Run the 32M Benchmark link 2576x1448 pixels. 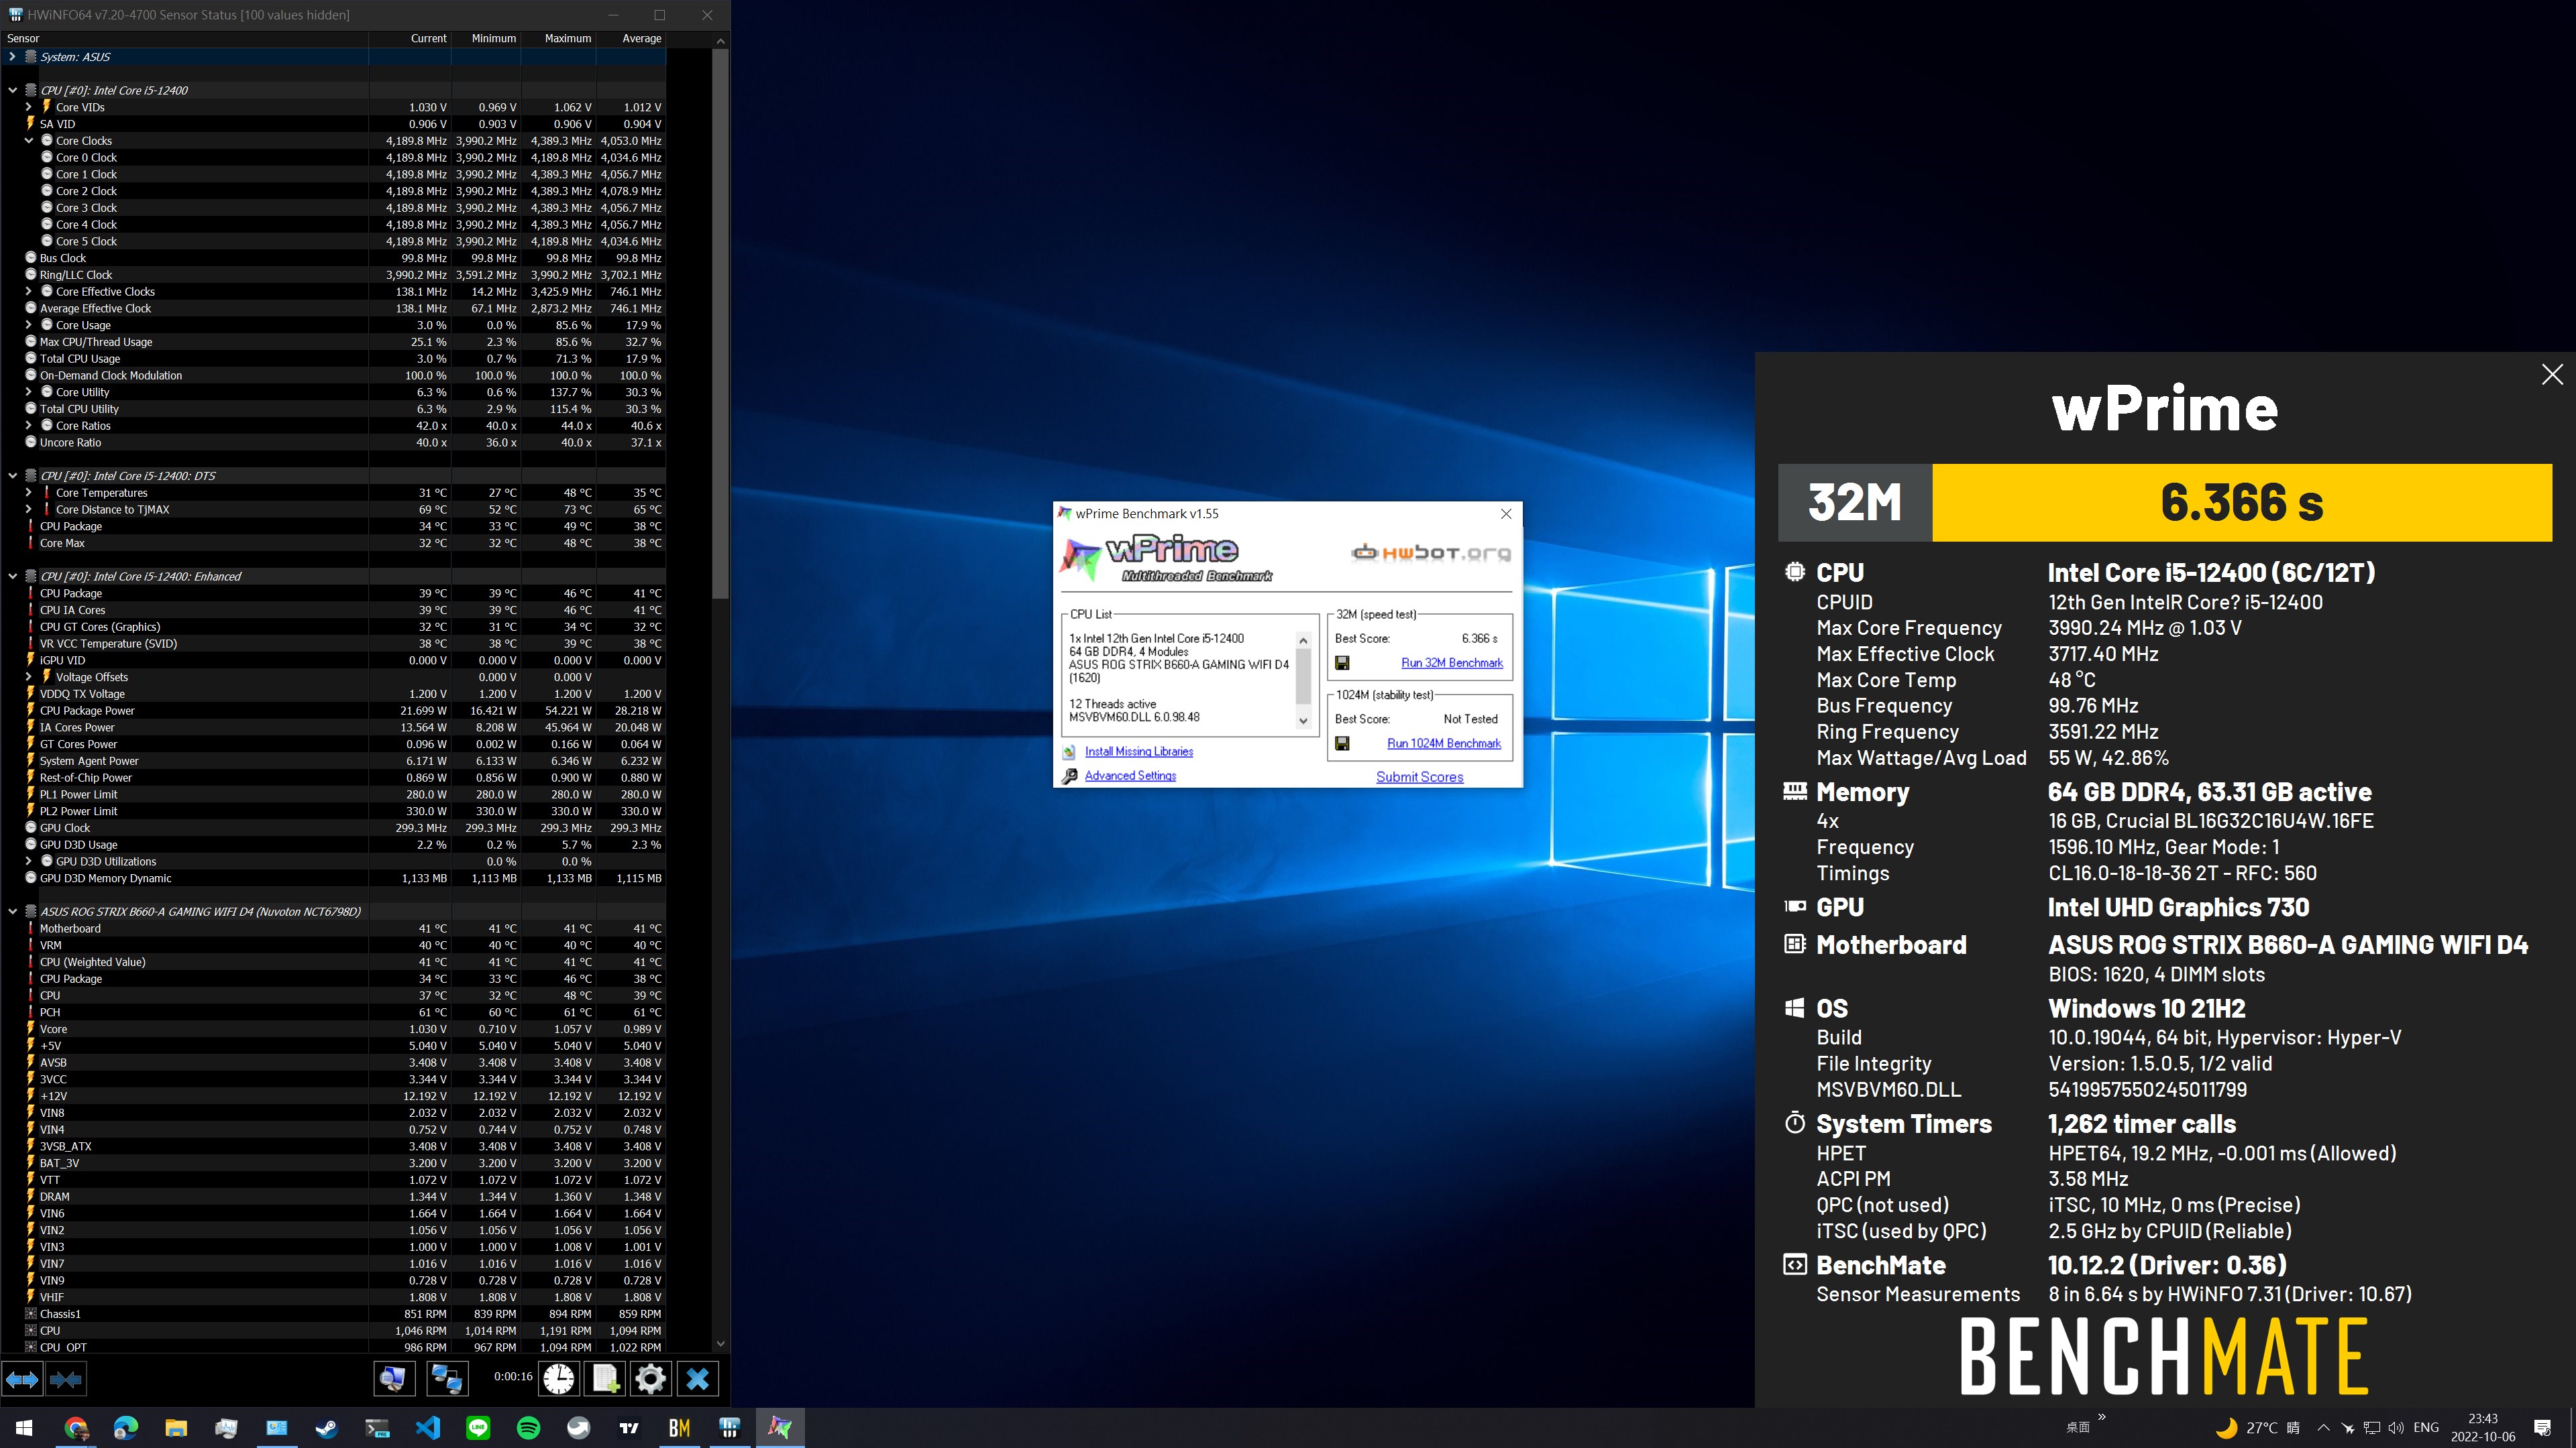tap(1451, 662)
